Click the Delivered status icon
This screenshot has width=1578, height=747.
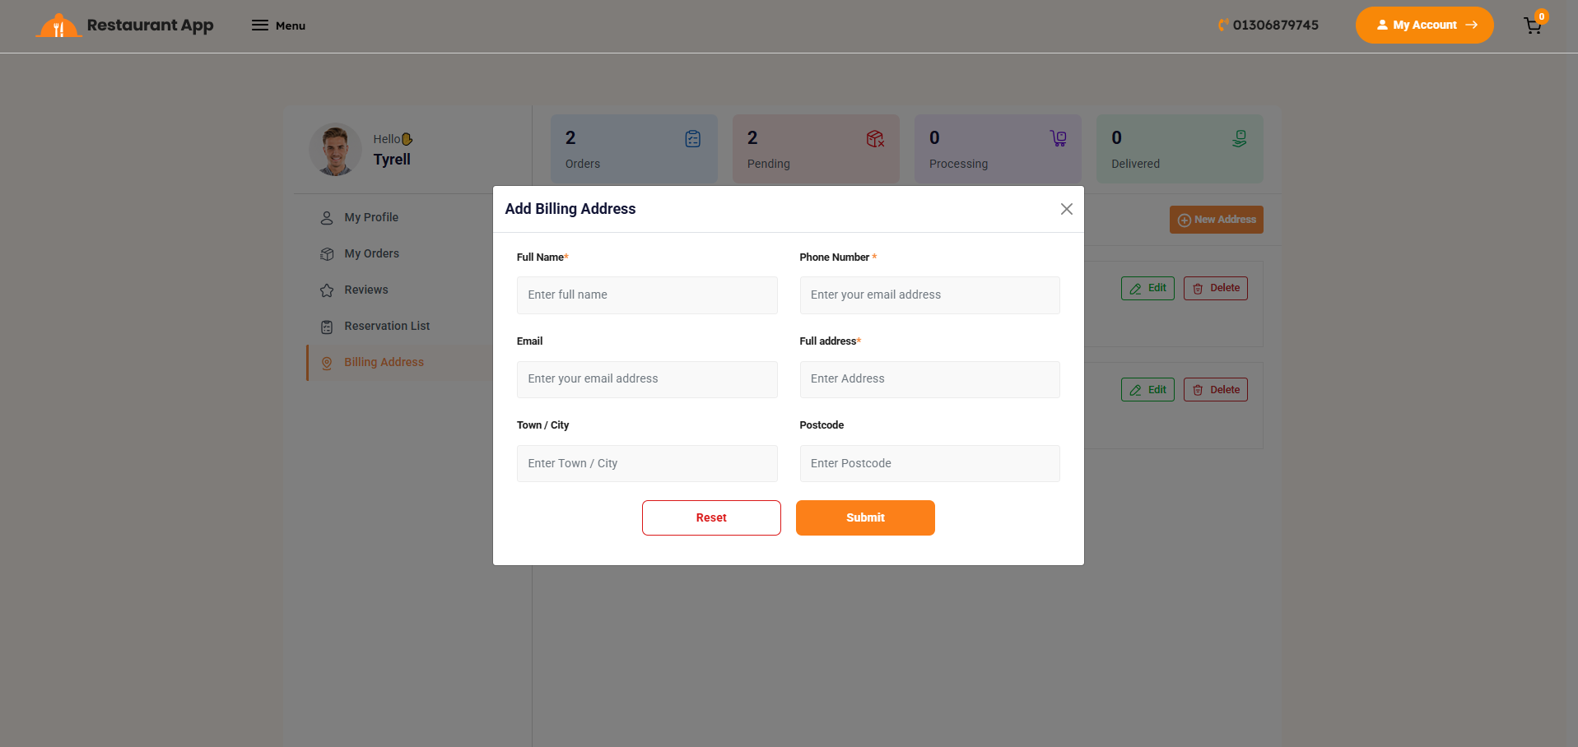pos(1239,139)
